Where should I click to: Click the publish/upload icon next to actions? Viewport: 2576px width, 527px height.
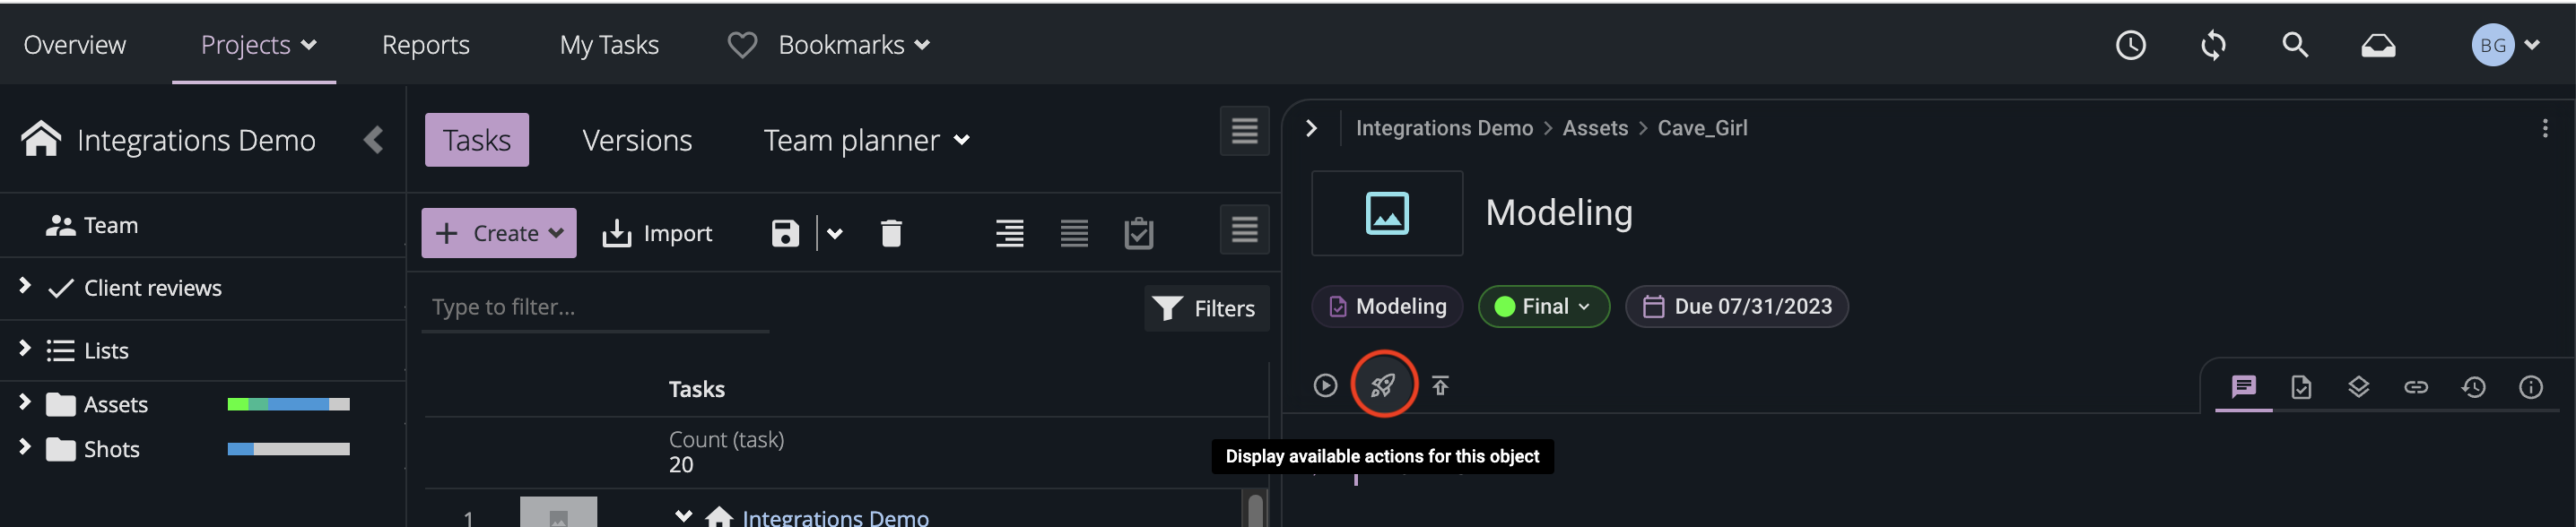pyautogui.click(x=1441, y=384)
